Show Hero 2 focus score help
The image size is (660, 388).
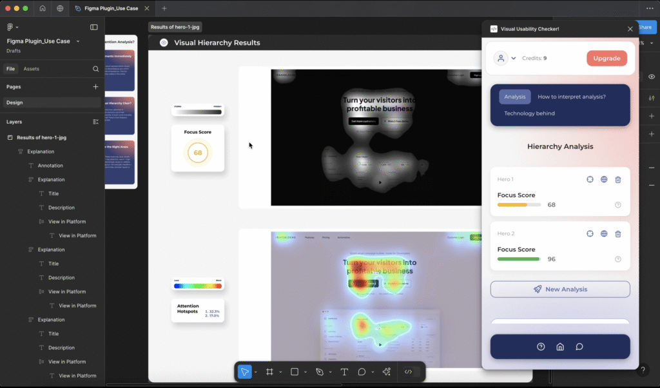(x=618, y=259)
